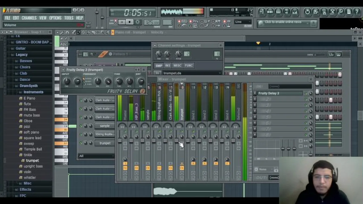Select the sample channel button
This screenshot has height=204, width=363.
click(x=105, y=126)
